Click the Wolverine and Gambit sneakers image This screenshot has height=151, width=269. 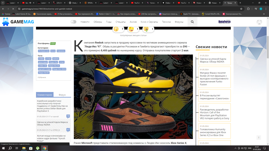tap(133, 97)
